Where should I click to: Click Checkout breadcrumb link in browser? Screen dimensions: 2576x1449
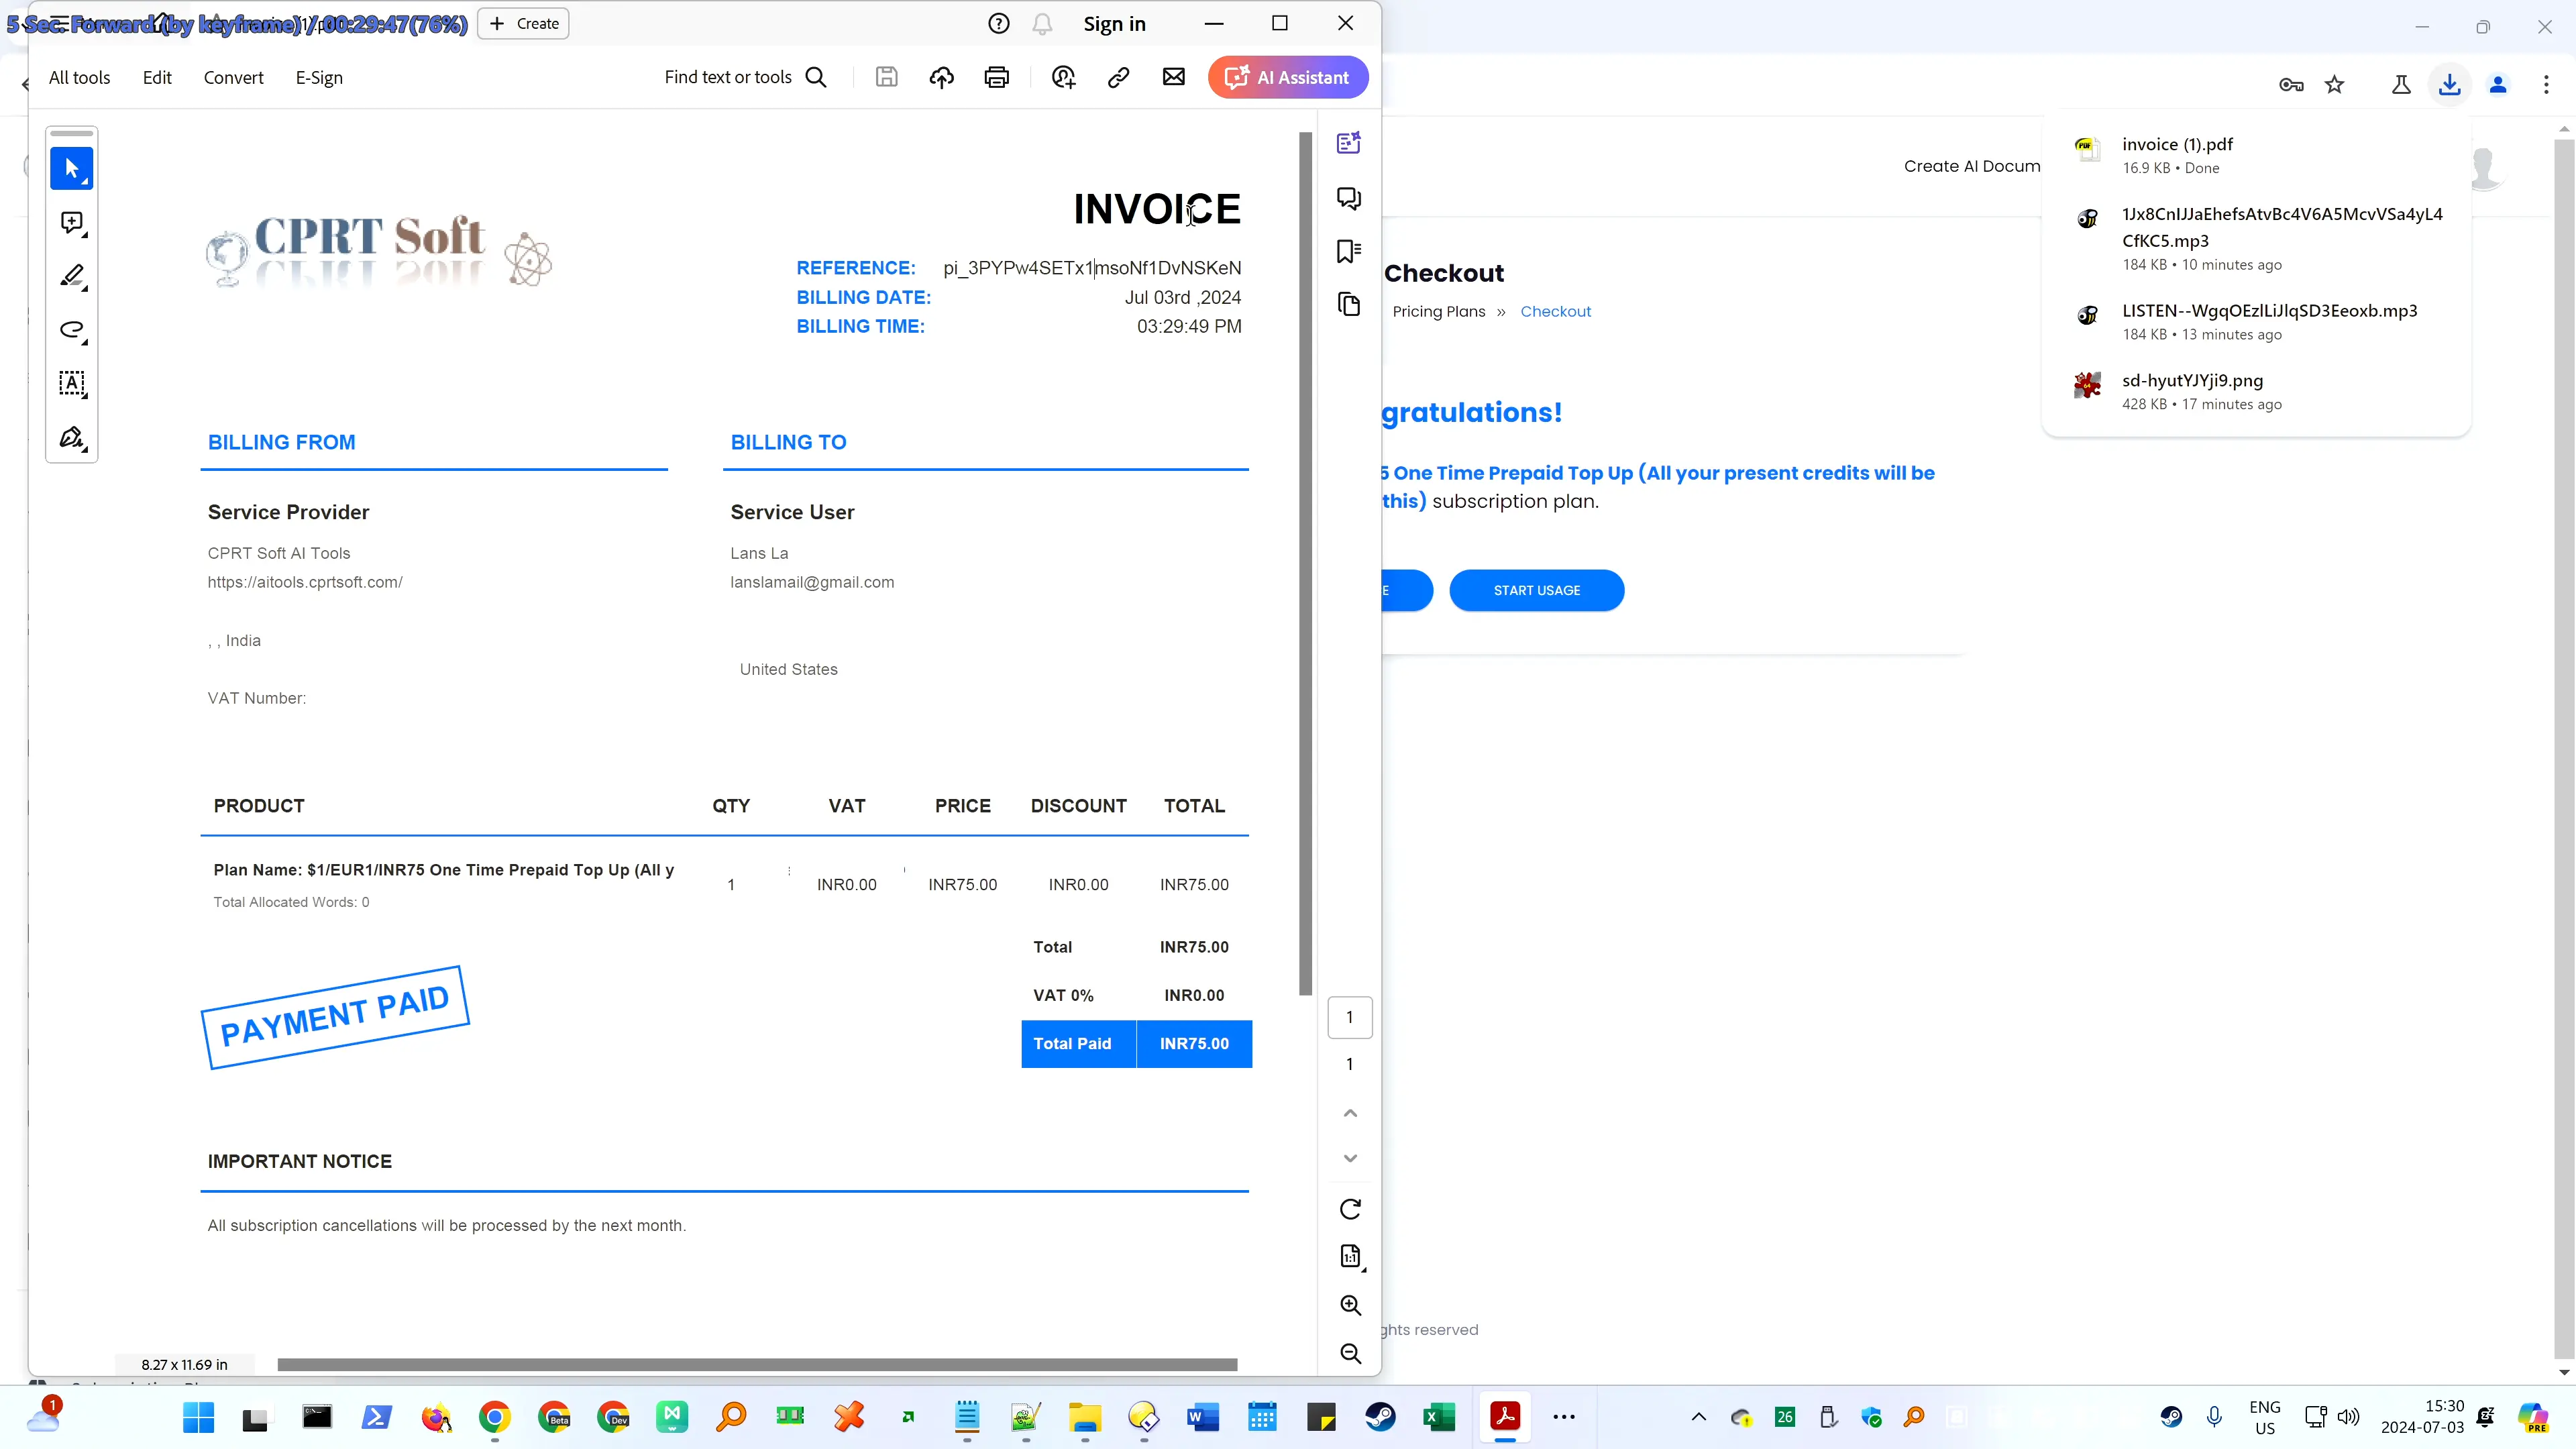coord(1555,311)
